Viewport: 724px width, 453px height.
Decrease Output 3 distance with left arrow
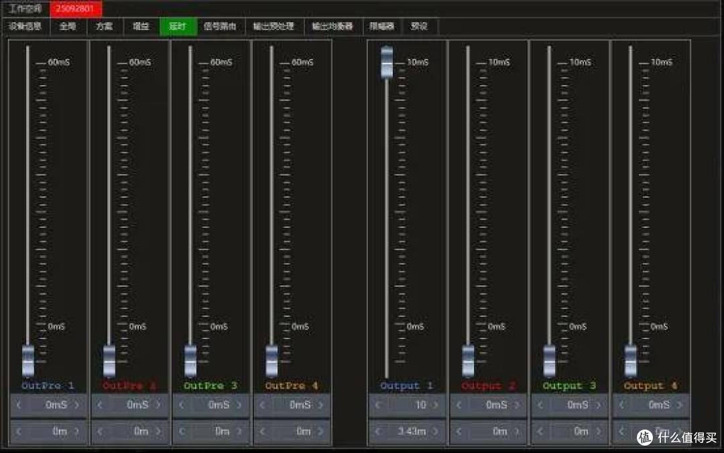[540, 432]
